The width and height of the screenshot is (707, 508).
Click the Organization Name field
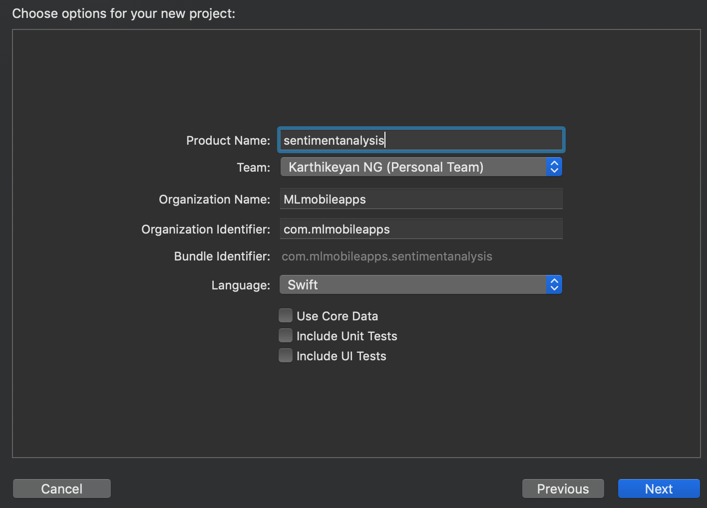tap(421, 199)
